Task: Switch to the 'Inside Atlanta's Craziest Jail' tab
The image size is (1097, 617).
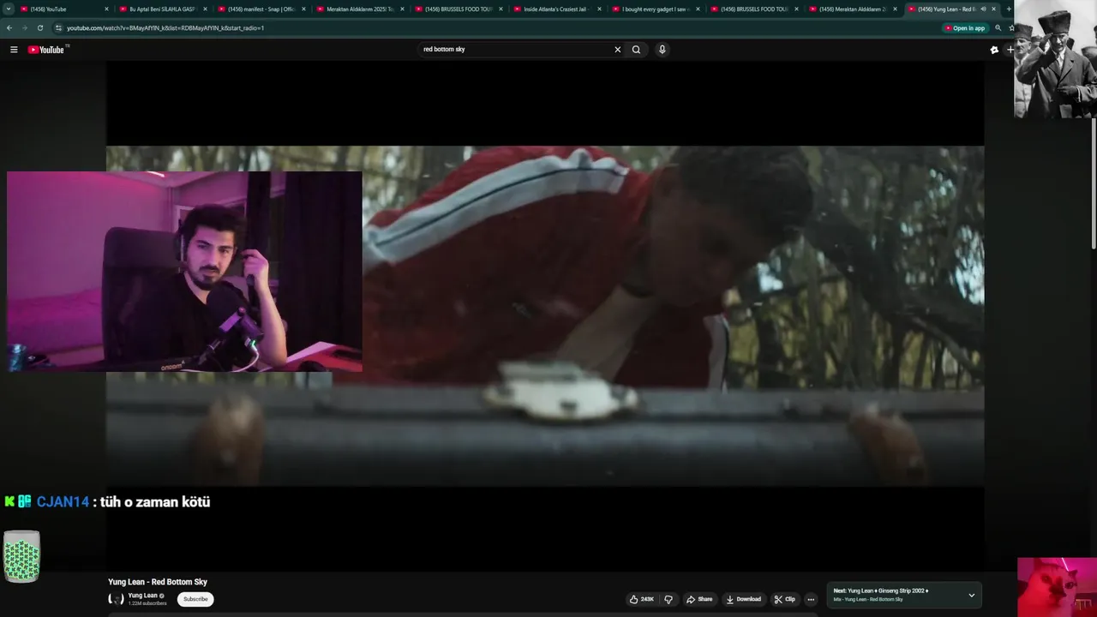Action: click(x=555, y=9)
